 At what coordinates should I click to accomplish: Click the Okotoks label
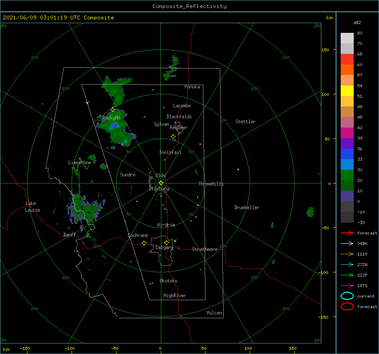pos(169,281)
